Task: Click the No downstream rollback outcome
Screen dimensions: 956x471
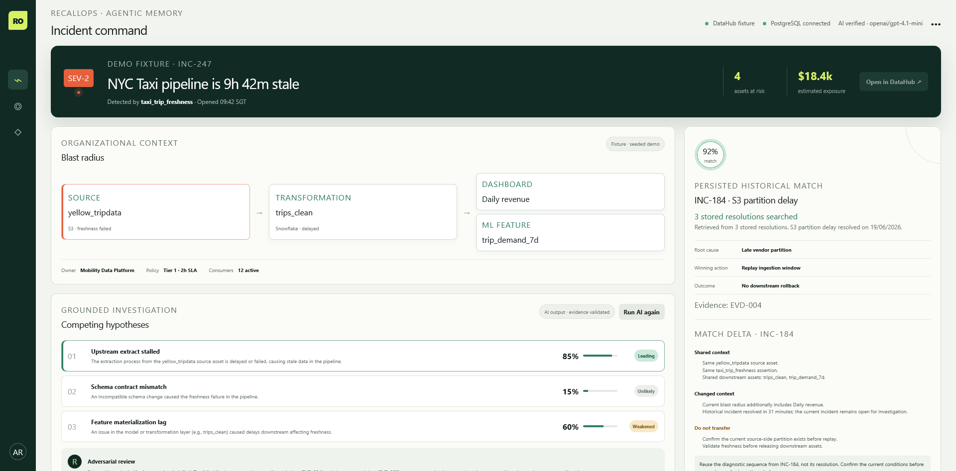Action: click(x=770, y=286)
